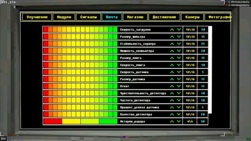Click the 4\4 level of История_радара
This screenshot has width=251, height=141.
pyautogui.click(x=190, y=121)
